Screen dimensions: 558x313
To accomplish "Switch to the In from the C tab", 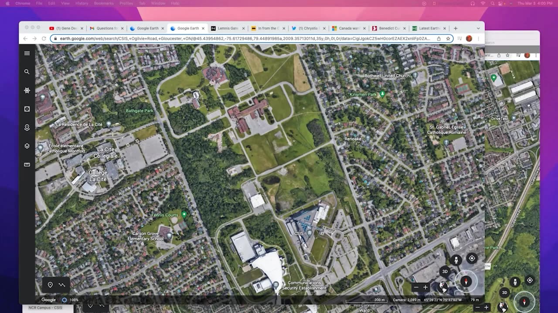I will (267, 28).
